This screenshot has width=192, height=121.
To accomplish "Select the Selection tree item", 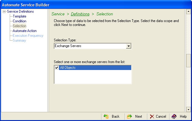I will click(19, 26).
